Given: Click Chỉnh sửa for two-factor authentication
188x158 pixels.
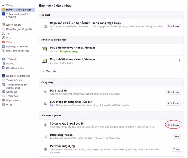Looking at the screenshot, I should [174, 125].
